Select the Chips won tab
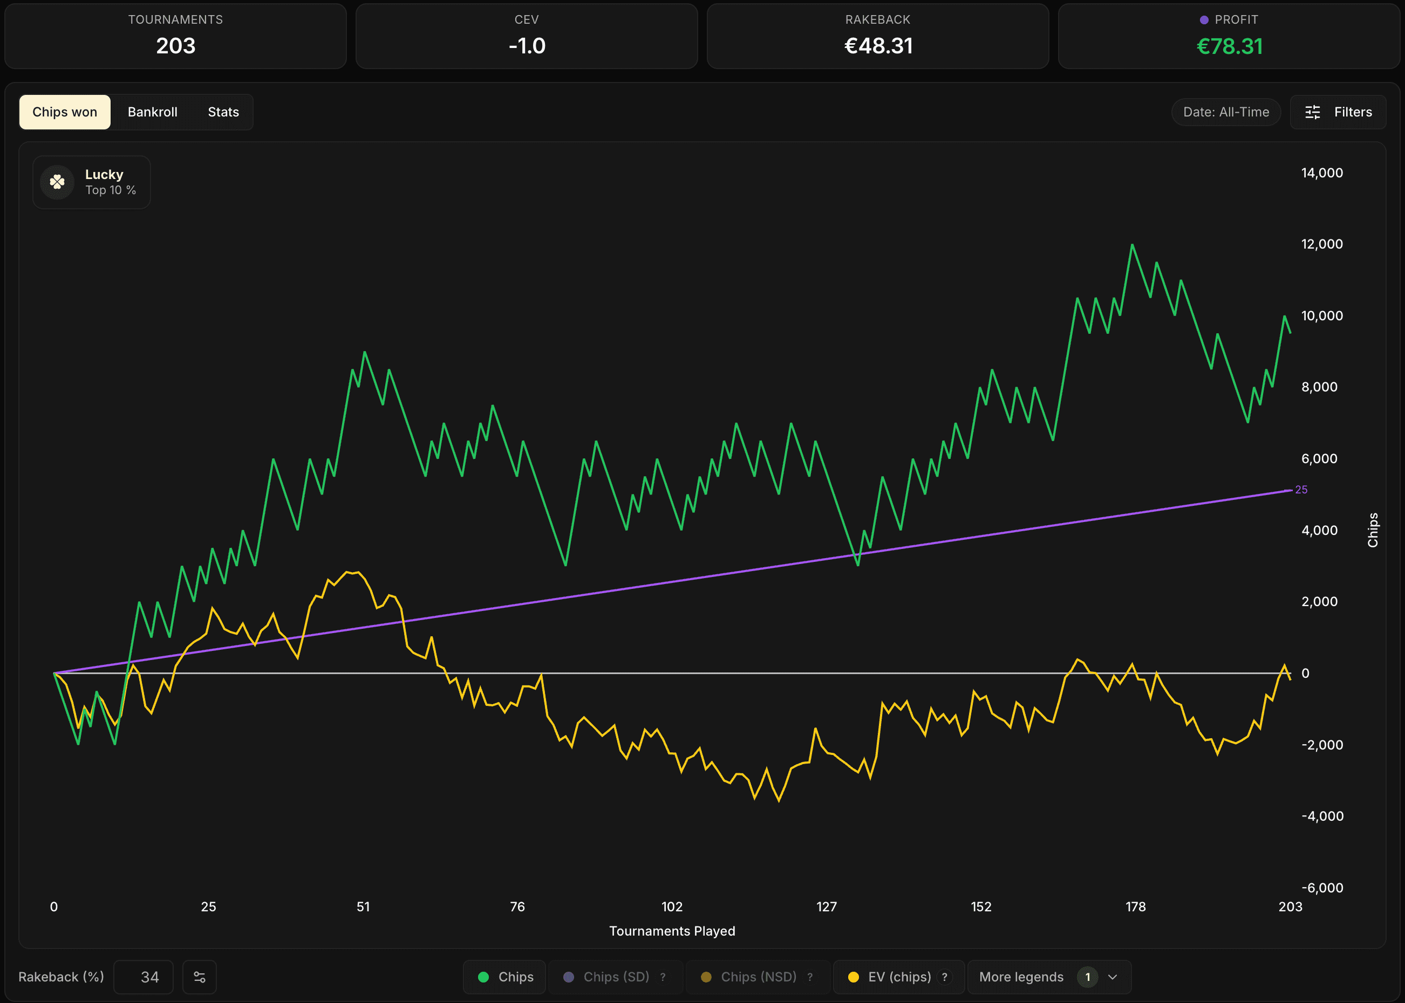Screen dimensions: 1405x1003 point(65,112)
